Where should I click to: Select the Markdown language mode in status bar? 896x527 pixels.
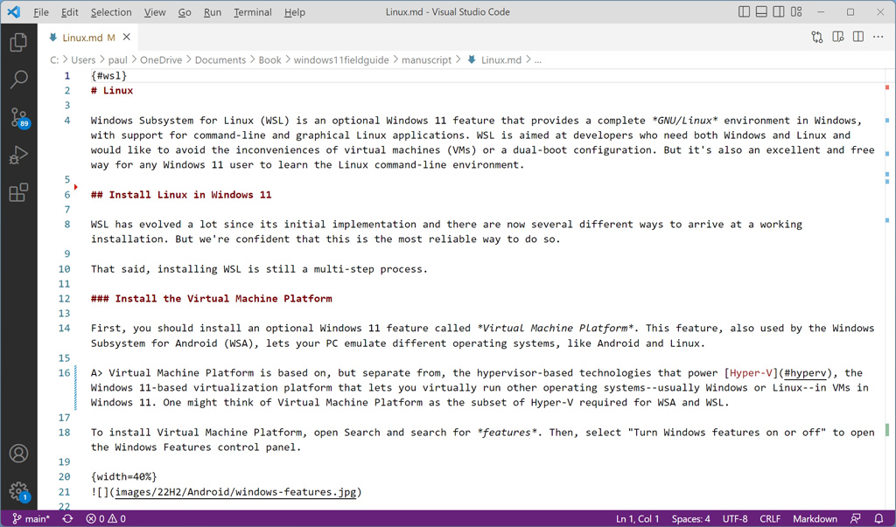815,519
